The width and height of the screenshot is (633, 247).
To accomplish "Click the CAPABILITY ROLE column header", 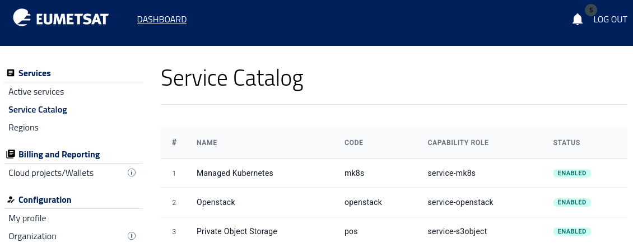I will point(458,142).
